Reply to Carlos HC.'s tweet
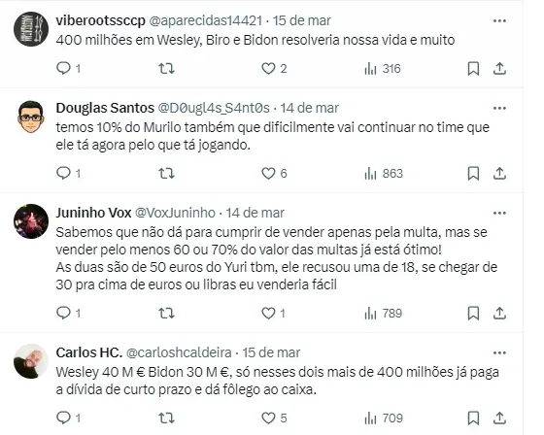This screenshot has width=544, height=435. click(68, 418)
